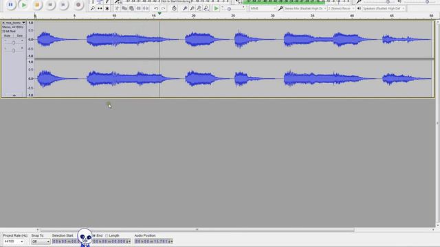The image size is (440, 247).
Task: Click the horizontal scrollbar at the bottom
Action: click(197, 230)
